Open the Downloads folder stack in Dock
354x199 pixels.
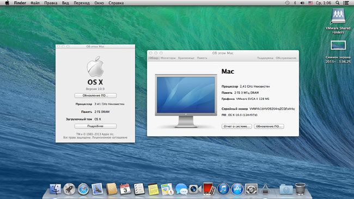pyautogui.click(x=286, y=189)
